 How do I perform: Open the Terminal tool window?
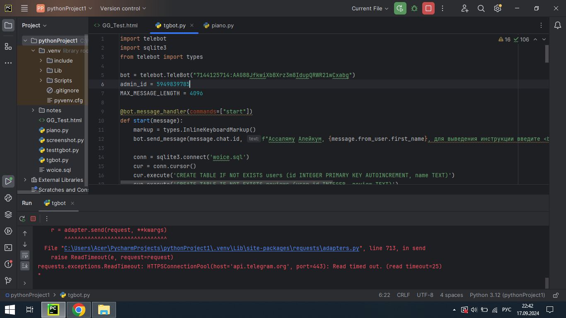click(x=8, y=248)
